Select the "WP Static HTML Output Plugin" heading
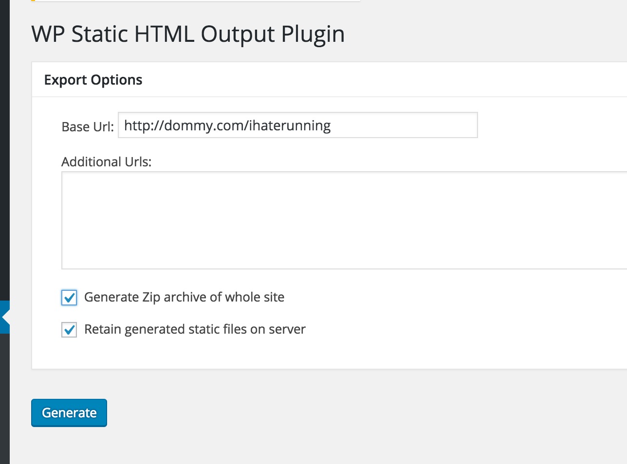Image resolution: width=627 pixels, height=464 pixels. click(187, 34)
